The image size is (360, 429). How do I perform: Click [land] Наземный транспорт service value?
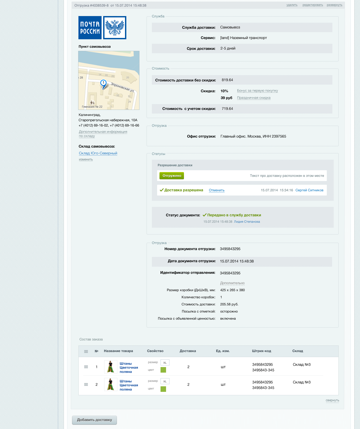pyautogui.click(x=243, y=38)
